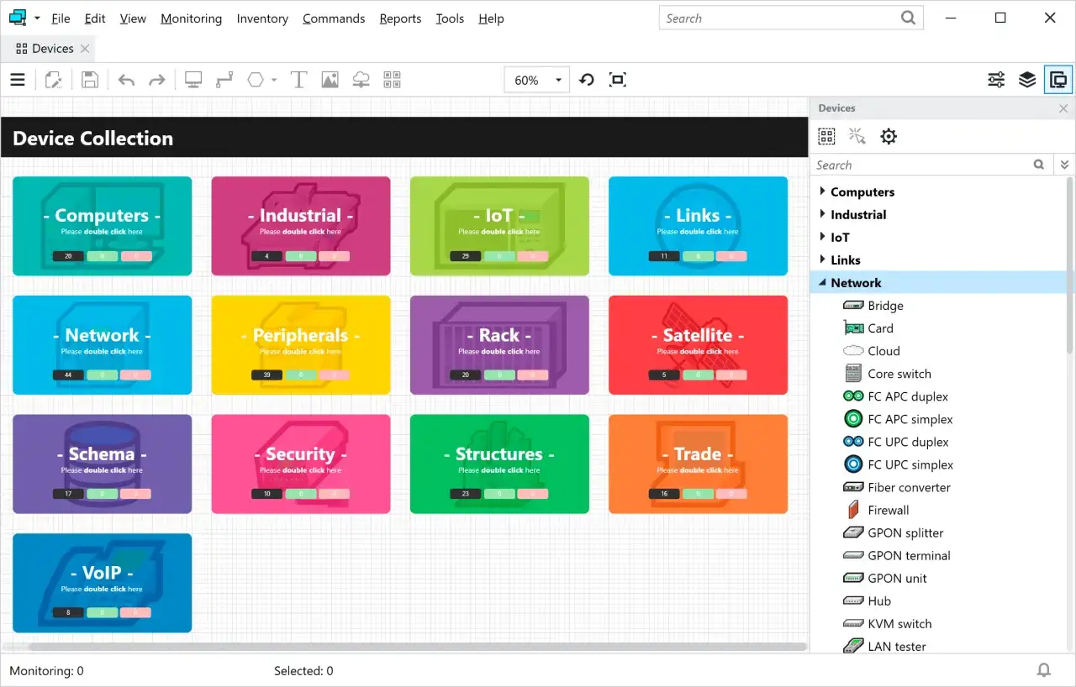Open the Commands menu
This screenshot has height=687, width=1076.
click(x=334, y=18)
